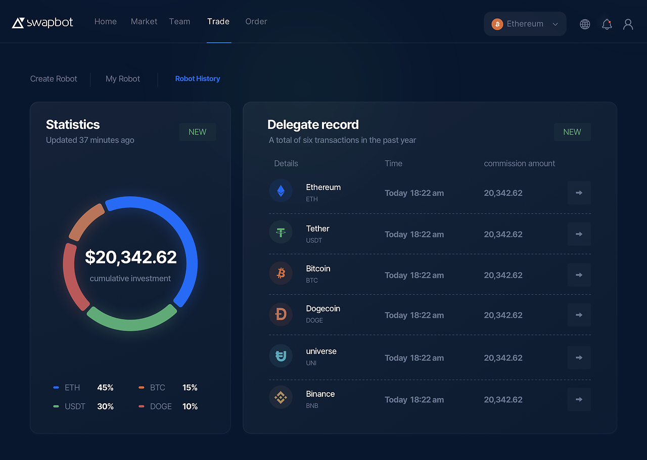Image resolution: width=647 pixels, height=460 pixels.
Task: Click the Bitcoin coin icon in the record list
Action: pyautogui.click(x=281, y=273)
